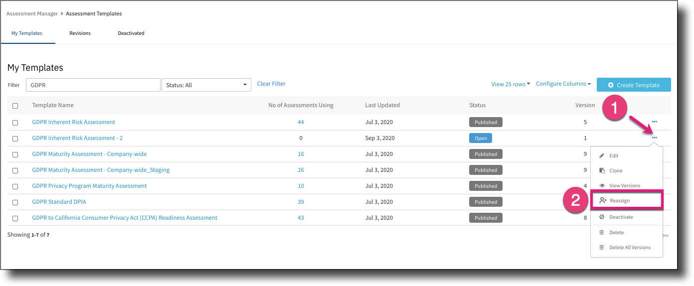Click the trash icon beside Delete

pos(602,232)
